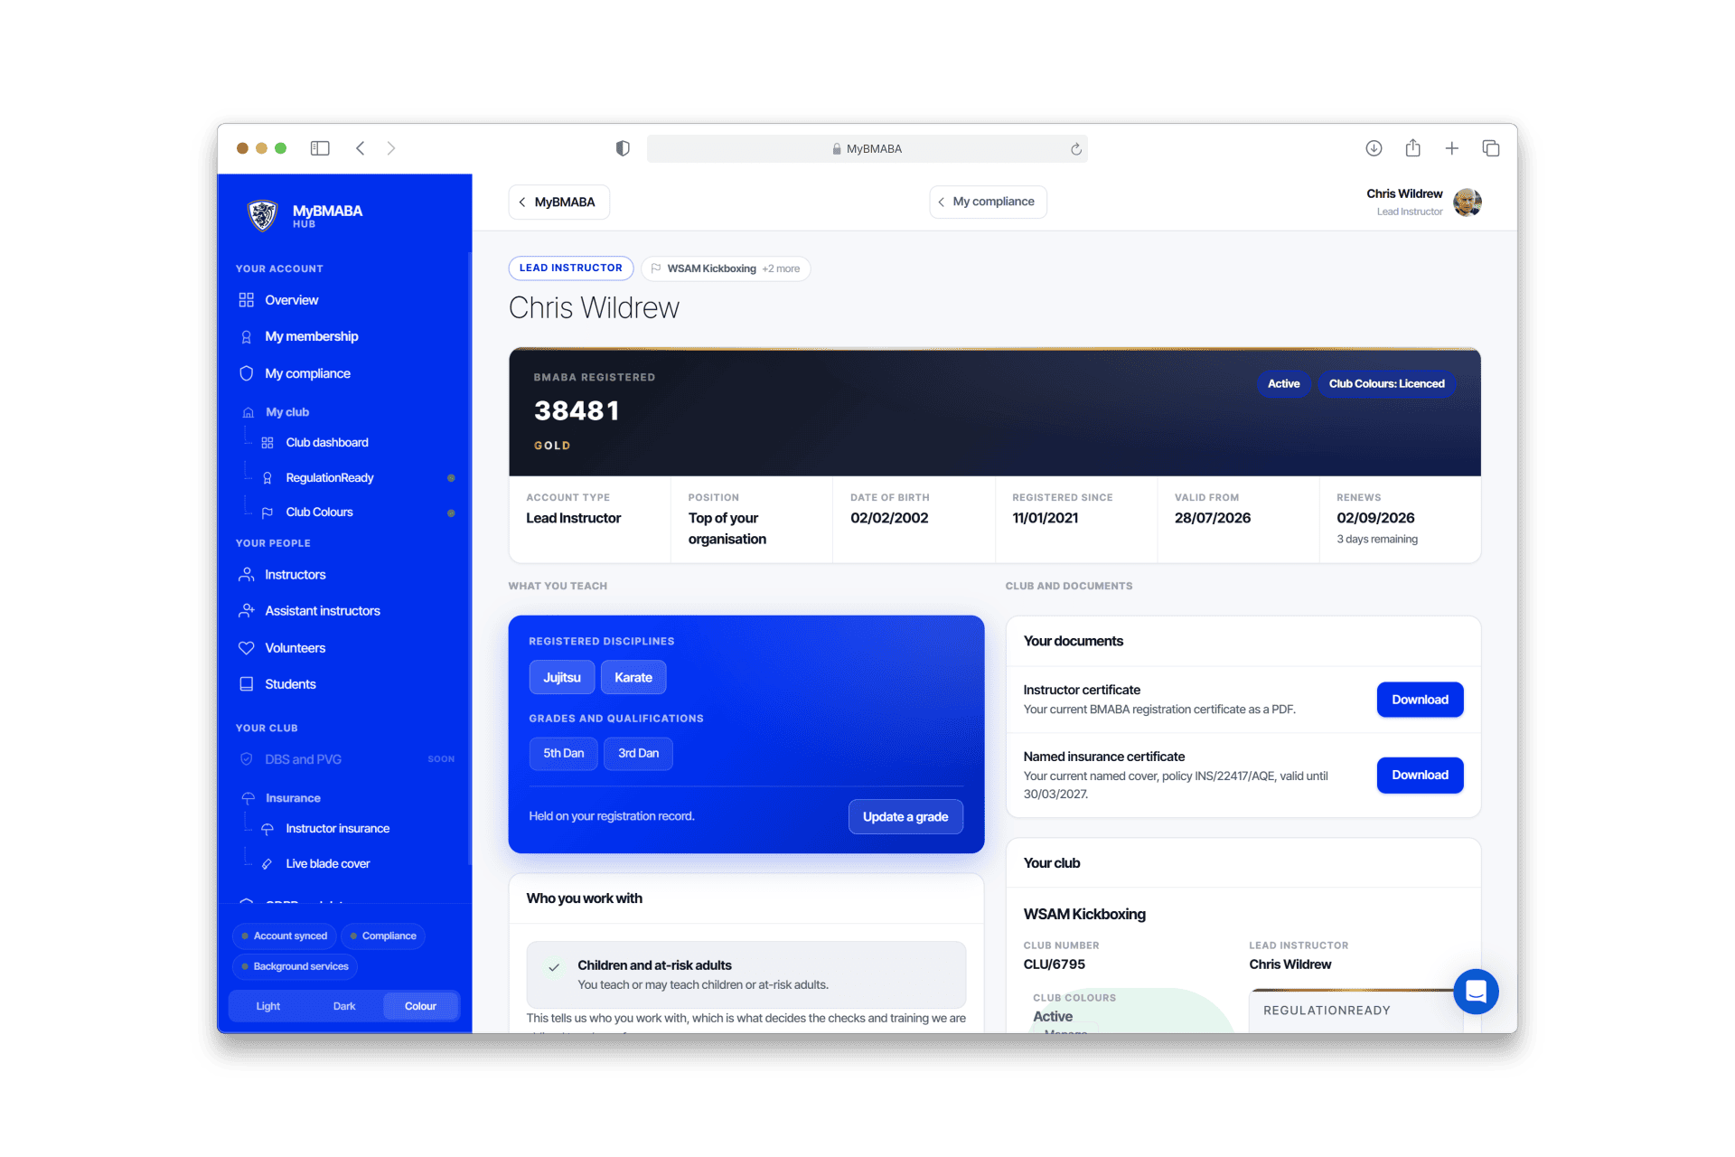
Task: Open the chat support bubble
Action: tap(1476, 992)
